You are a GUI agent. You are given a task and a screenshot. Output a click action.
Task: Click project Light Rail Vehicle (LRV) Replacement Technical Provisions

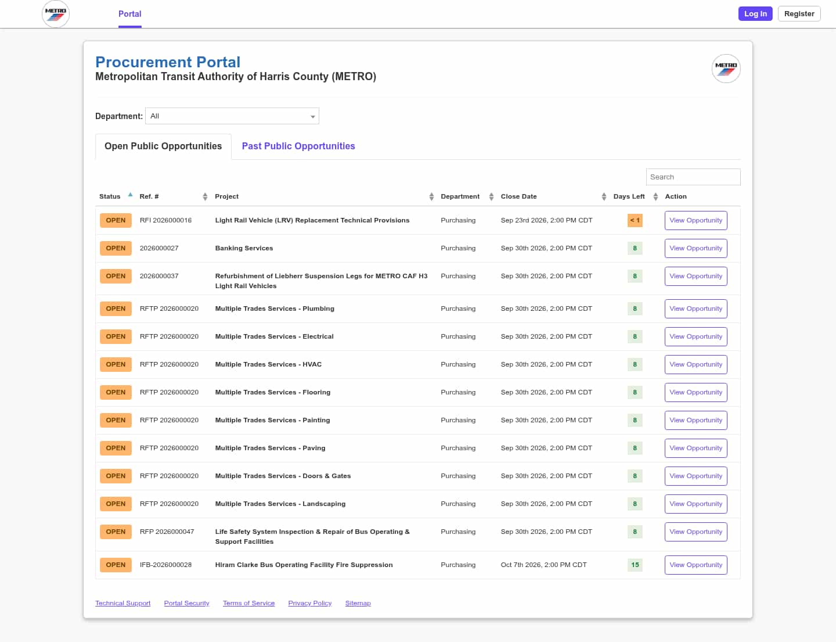(x=312, y=221)
